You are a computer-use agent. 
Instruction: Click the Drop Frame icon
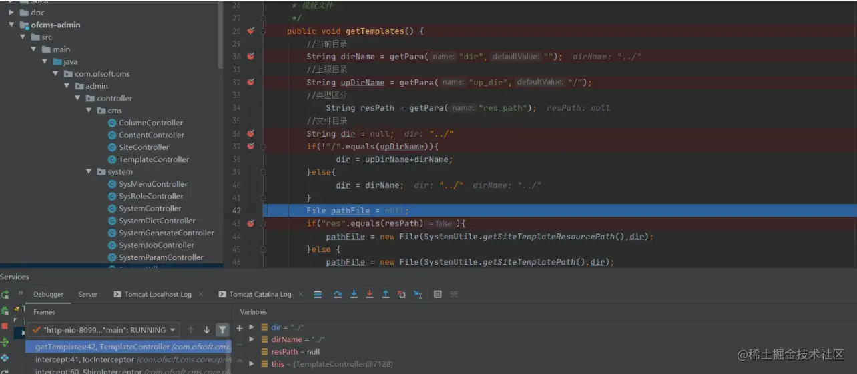point(402,294)
